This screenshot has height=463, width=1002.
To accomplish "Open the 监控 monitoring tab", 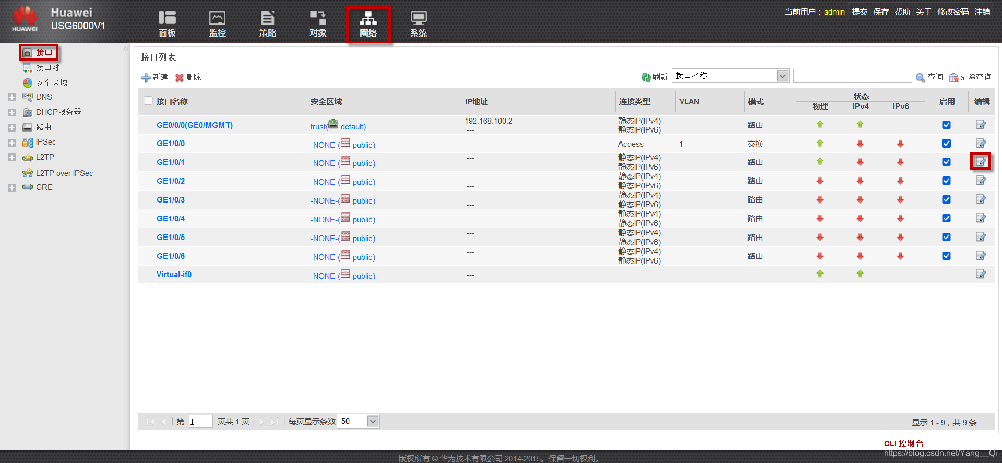I will (217, 24).
